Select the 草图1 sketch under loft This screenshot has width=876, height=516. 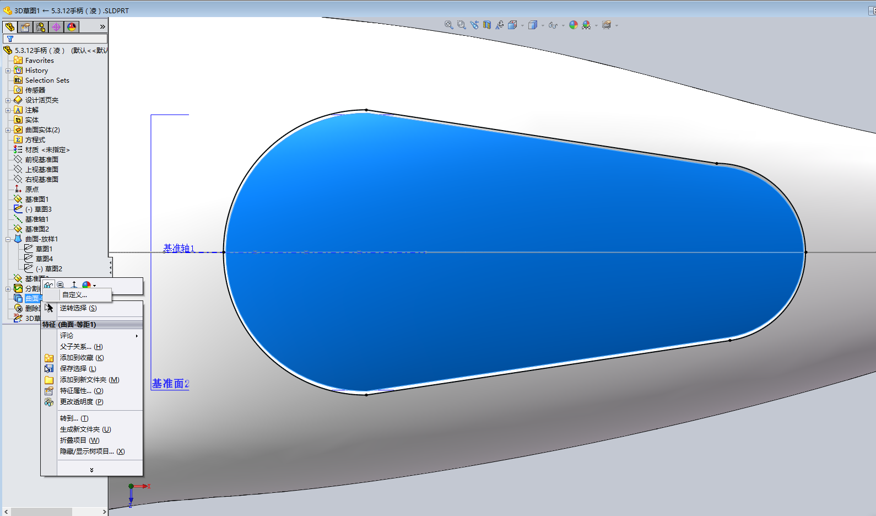click(x=39, y=249)
